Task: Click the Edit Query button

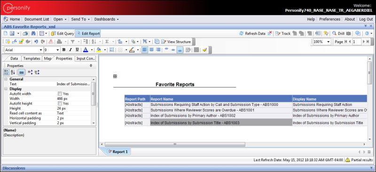Action: click(x=63, y=33)
